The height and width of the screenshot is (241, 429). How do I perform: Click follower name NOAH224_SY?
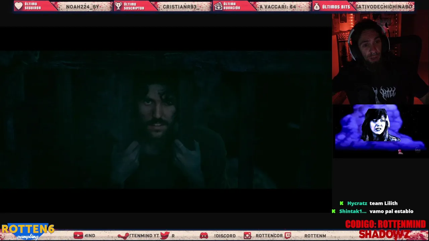pyautogui.click(x=82, y=7)
